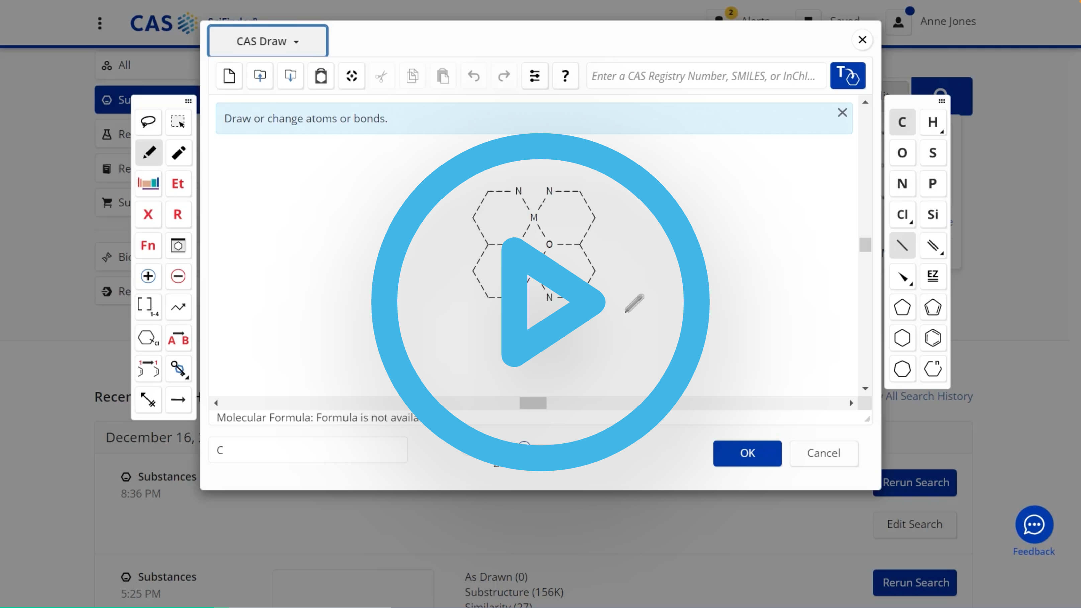
Task: Click the atom value field showing C
Action: pos(308,450)
